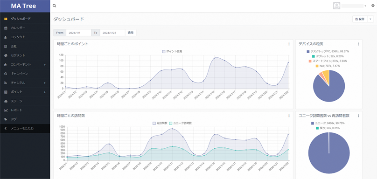377x179 pixels.
Task: Toggle デスクトップPC legend entry
Action: click(328, 51)
